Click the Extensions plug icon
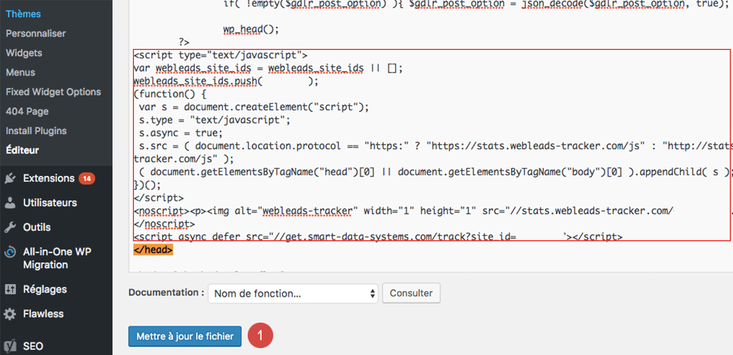 10,179
